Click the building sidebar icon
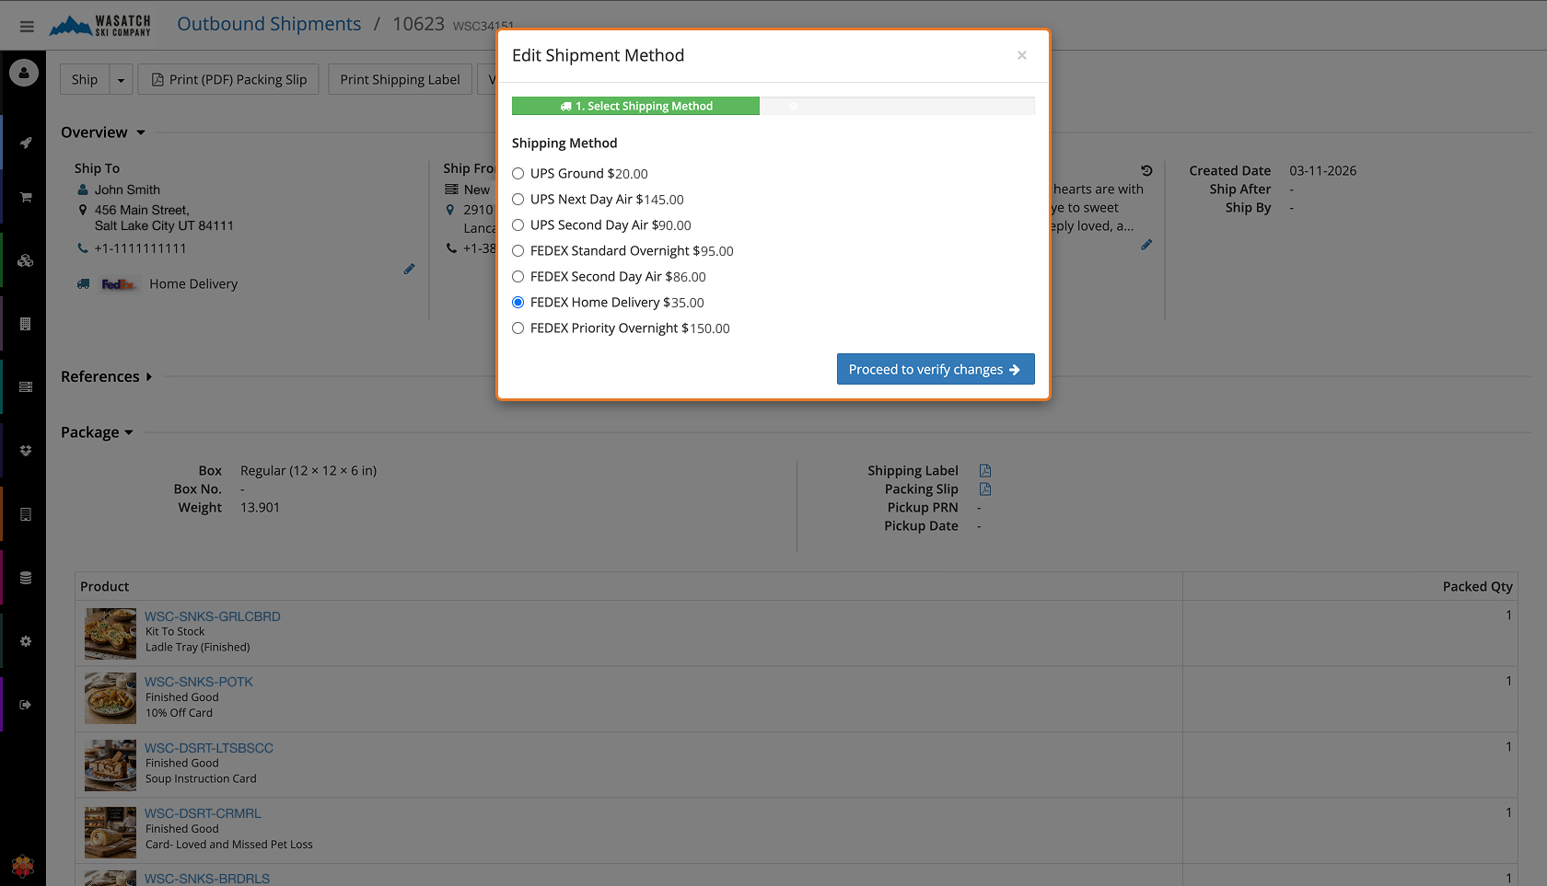1547x886 pixels. click(x=26, y=324)
